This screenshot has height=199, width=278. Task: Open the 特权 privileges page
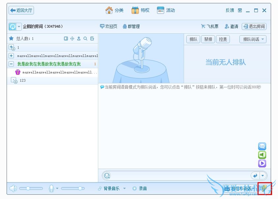[140, 10]
